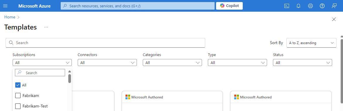This screenshot has height=111, width=343.
Task: Expand the Connectors filter dropdown
Action: pos(107,63)
